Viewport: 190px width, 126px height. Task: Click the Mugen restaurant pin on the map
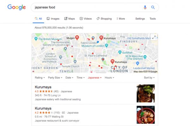[77, 38]
